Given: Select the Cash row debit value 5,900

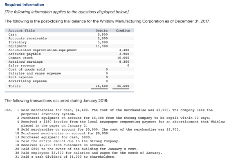Looking at the screenshot, I should [x=103, y=34].
